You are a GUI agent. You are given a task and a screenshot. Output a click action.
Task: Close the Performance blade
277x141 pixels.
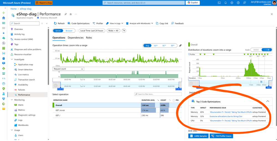[x=272, y=14]
